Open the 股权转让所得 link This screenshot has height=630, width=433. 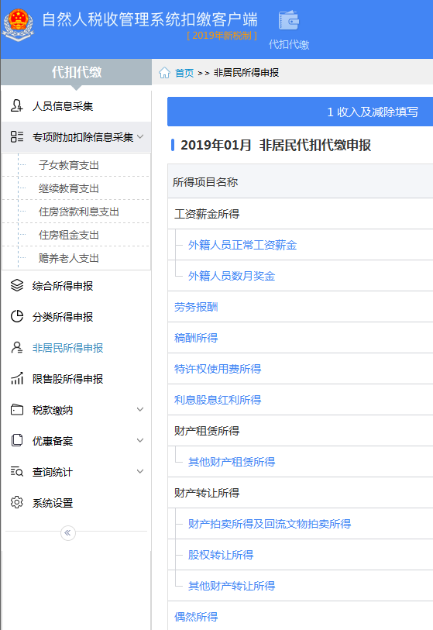tap(221, 555)
